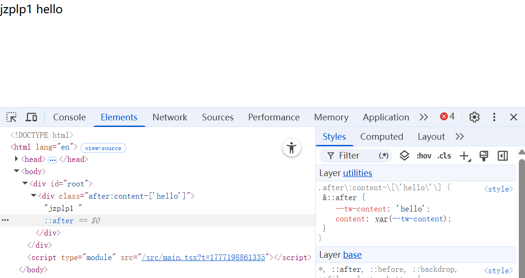Toggle the computed styles sidebar icon
The image size is (525, 278).
point(503,156)
